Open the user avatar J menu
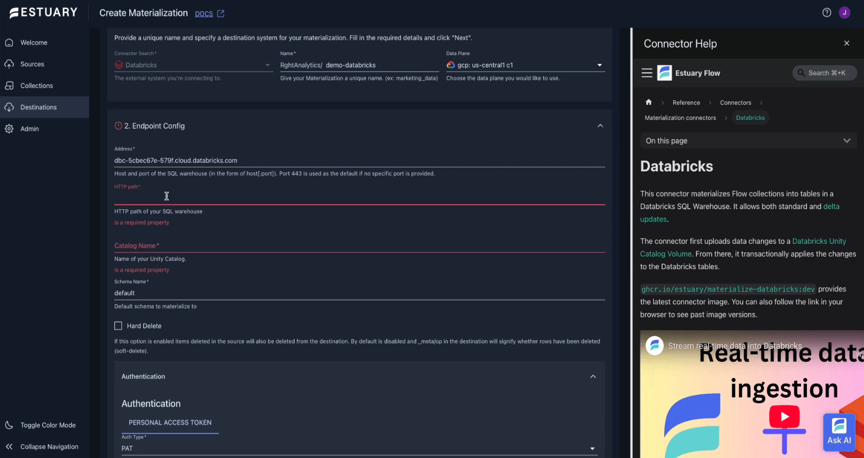 844,13
